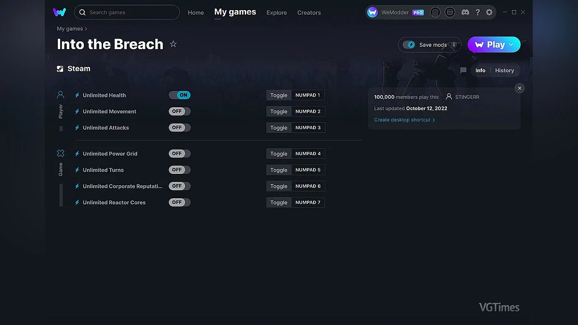Screen dimensions: 578x325
Task: Close the info panel with X
Action: (x=519, y=88)
